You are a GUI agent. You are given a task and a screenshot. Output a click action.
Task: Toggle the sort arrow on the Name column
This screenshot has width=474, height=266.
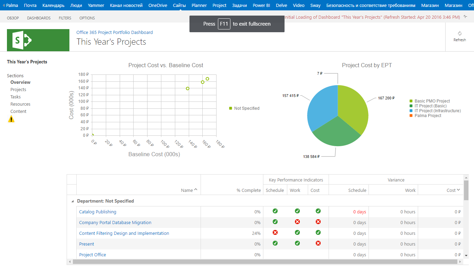(x=196, y=190)
